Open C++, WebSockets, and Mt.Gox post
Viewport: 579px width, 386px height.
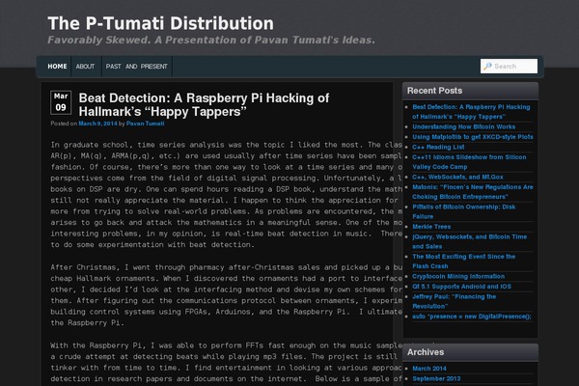pos(457,177)
